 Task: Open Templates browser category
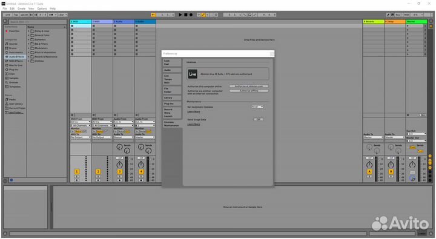tap(15, 87)
